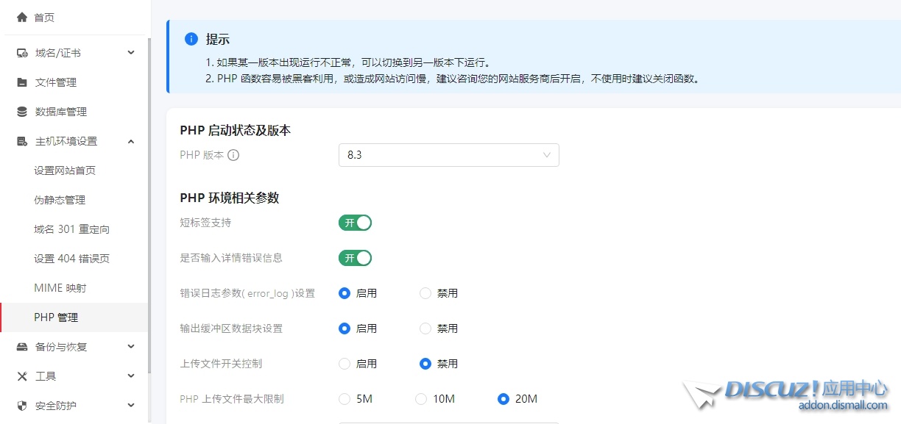Click the home icon beside 首页

pos(22,17)
